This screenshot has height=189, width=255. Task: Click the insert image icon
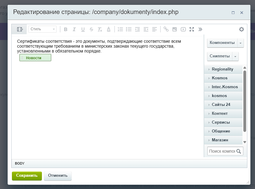click(x=175, y=29)
